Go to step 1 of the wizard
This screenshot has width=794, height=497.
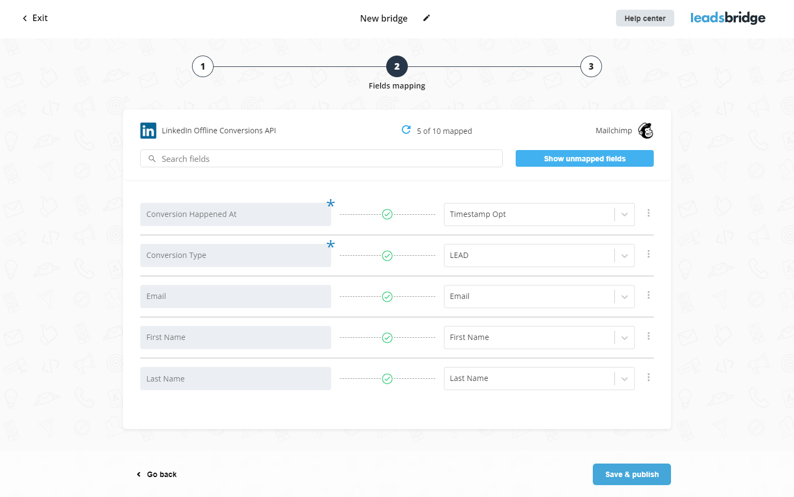203,66
